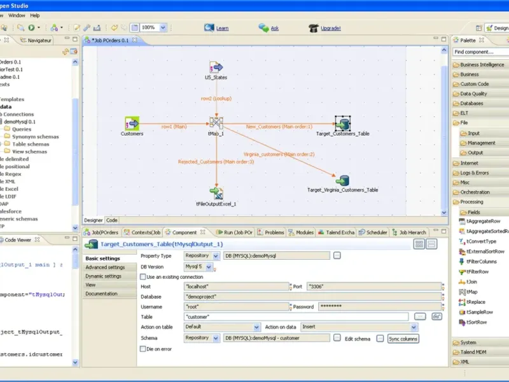Click the top-hat Upgrade icon
This screenshot has width=509, height=382.
click(x=313, y=28)
